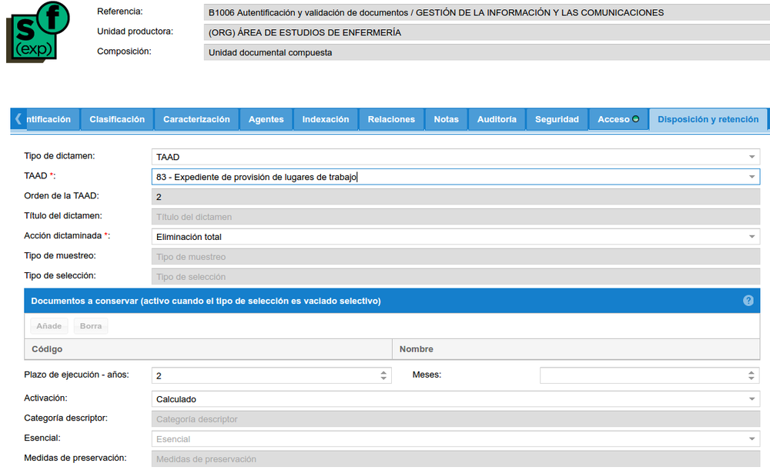Click the Borra button

90,325
